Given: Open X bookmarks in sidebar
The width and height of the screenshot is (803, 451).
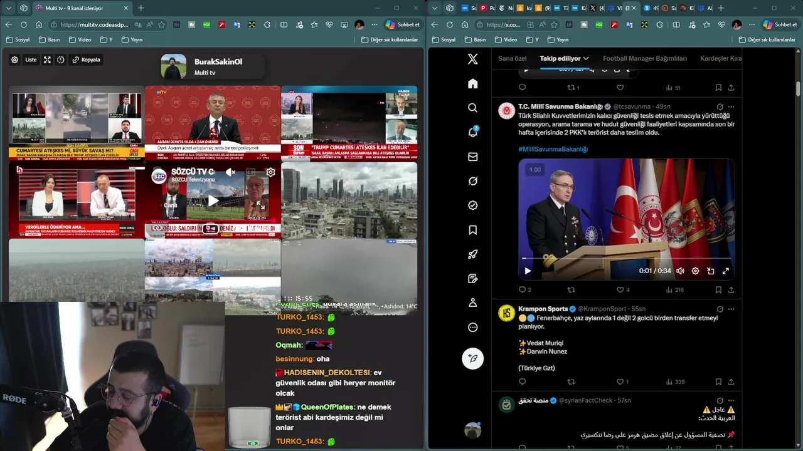Looking at the screenshot, I should pyautogui.click(x=473, y=230).
